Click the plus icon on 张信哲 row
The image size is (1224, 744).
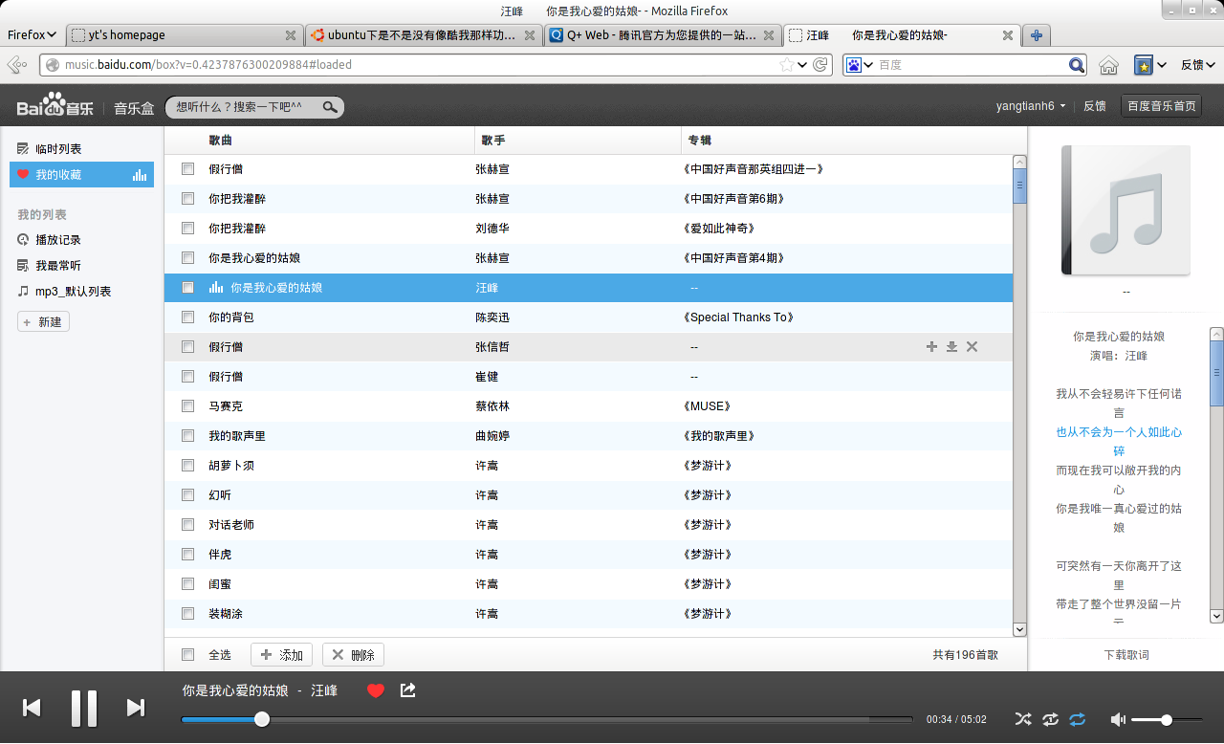(x=931, y=346)
